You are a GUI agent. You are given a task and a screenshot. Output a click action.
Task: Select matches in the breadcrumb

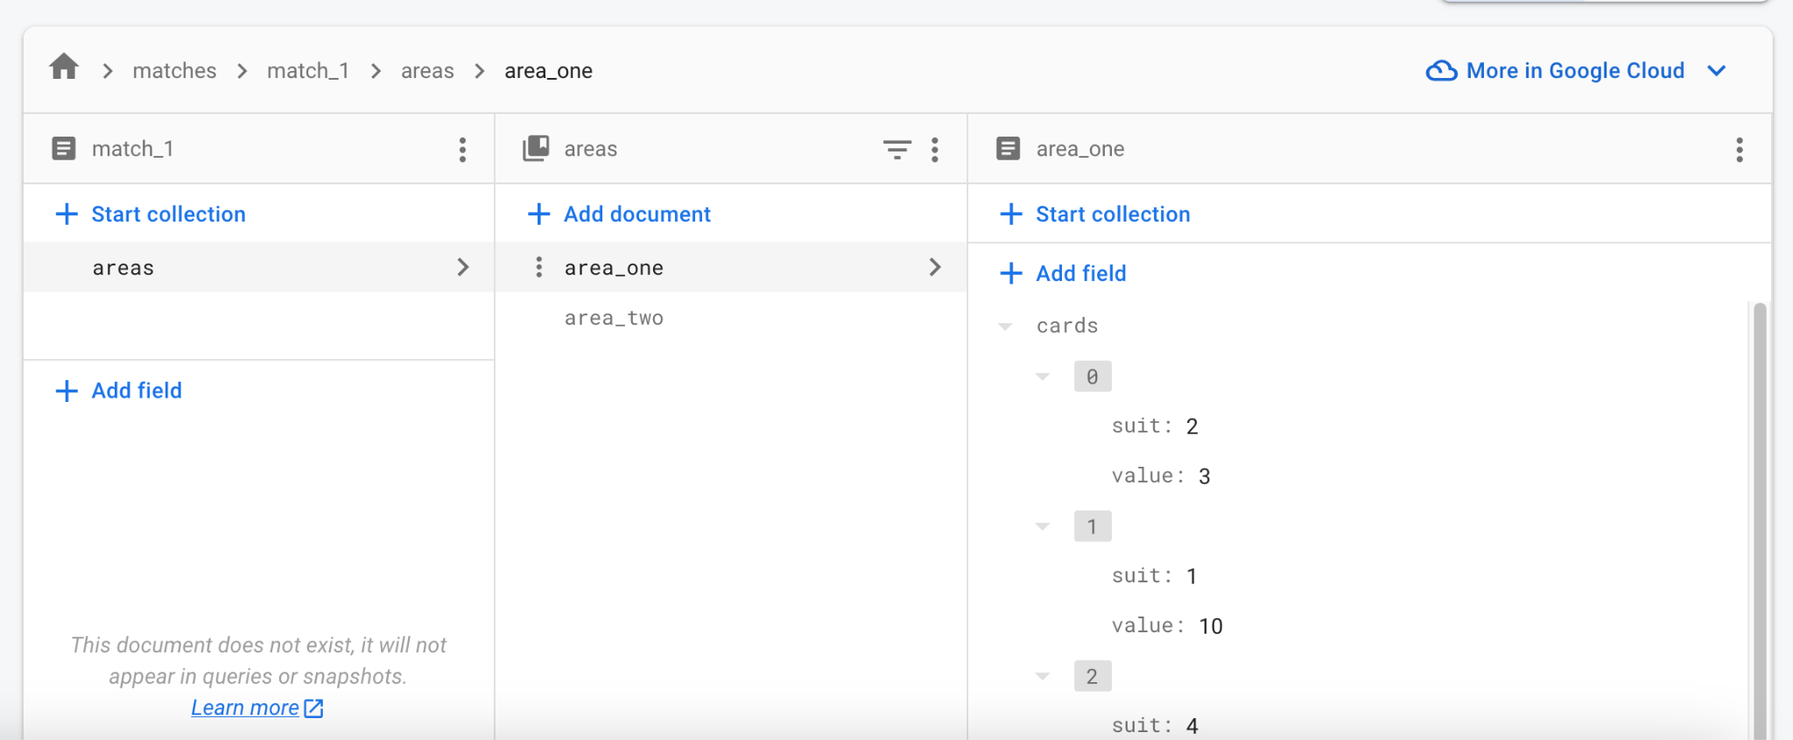(x=174, y=70)
